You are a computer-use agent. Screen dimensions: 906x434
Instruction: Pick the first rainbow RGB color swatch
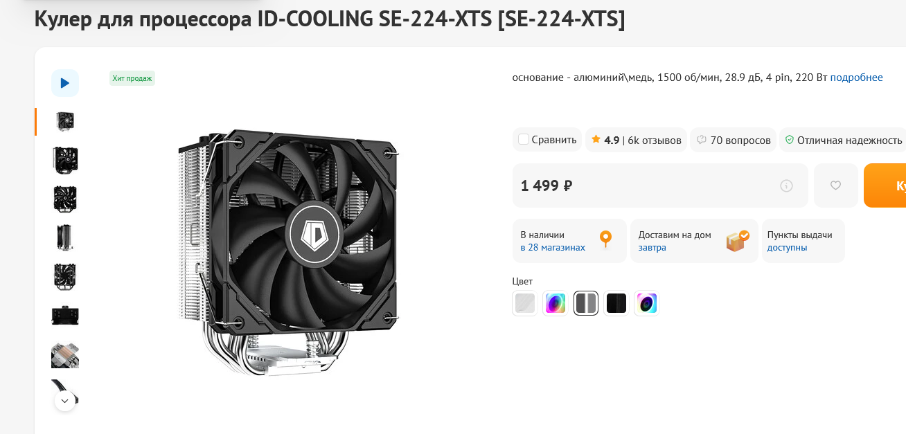(x=556, y=303)
